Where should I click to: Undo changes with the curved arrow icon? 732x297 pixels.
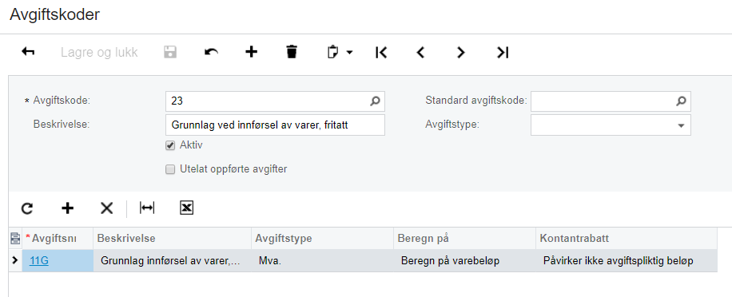pyautogui.click(x=212, y=52)
